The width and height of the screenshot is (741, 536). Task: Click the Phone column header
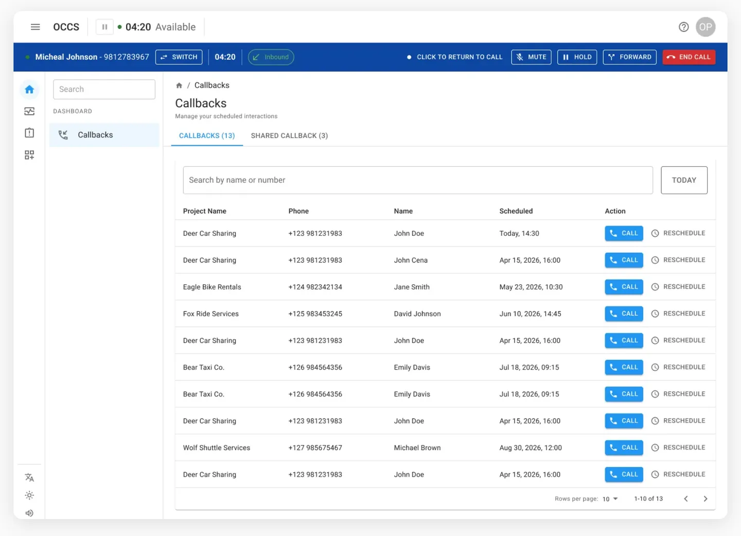coord(298,211)
